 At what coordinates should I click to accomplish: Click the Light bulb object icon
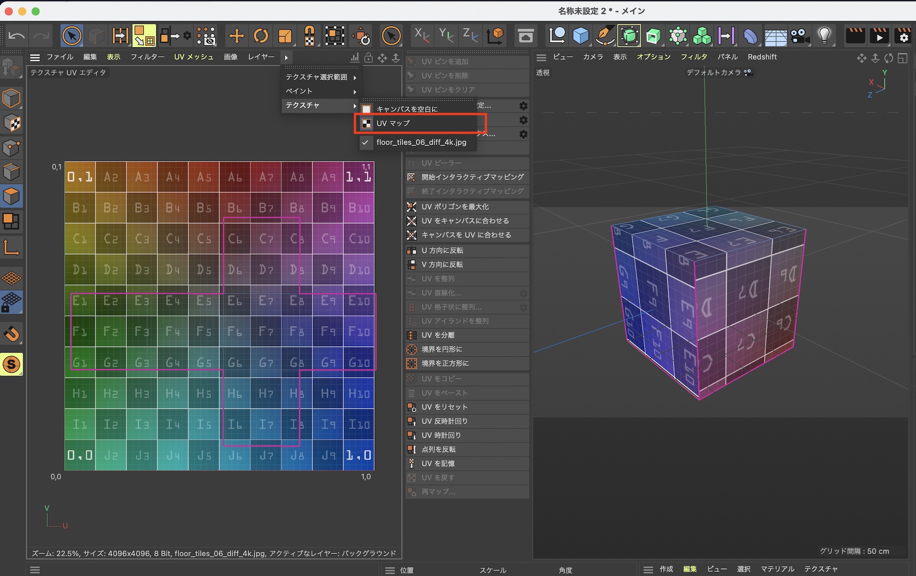tap(824, 36)
